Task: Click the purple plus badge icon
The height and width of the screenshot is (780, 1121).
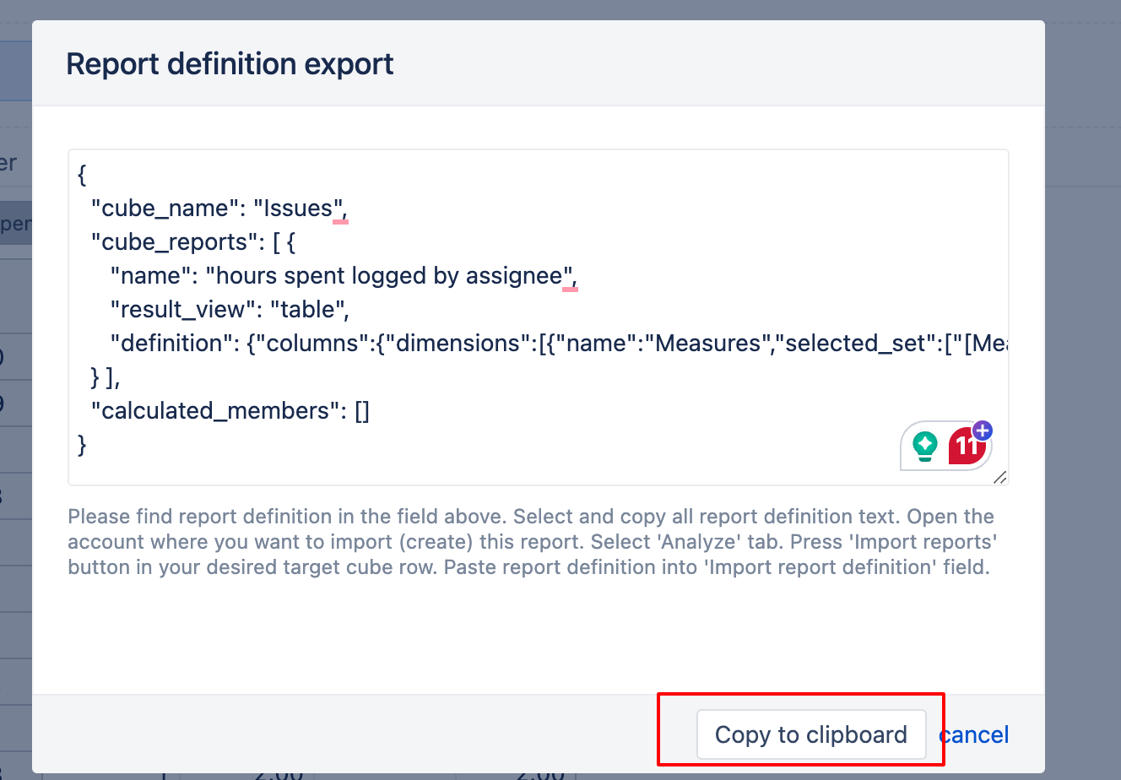Action: point(983,431)
